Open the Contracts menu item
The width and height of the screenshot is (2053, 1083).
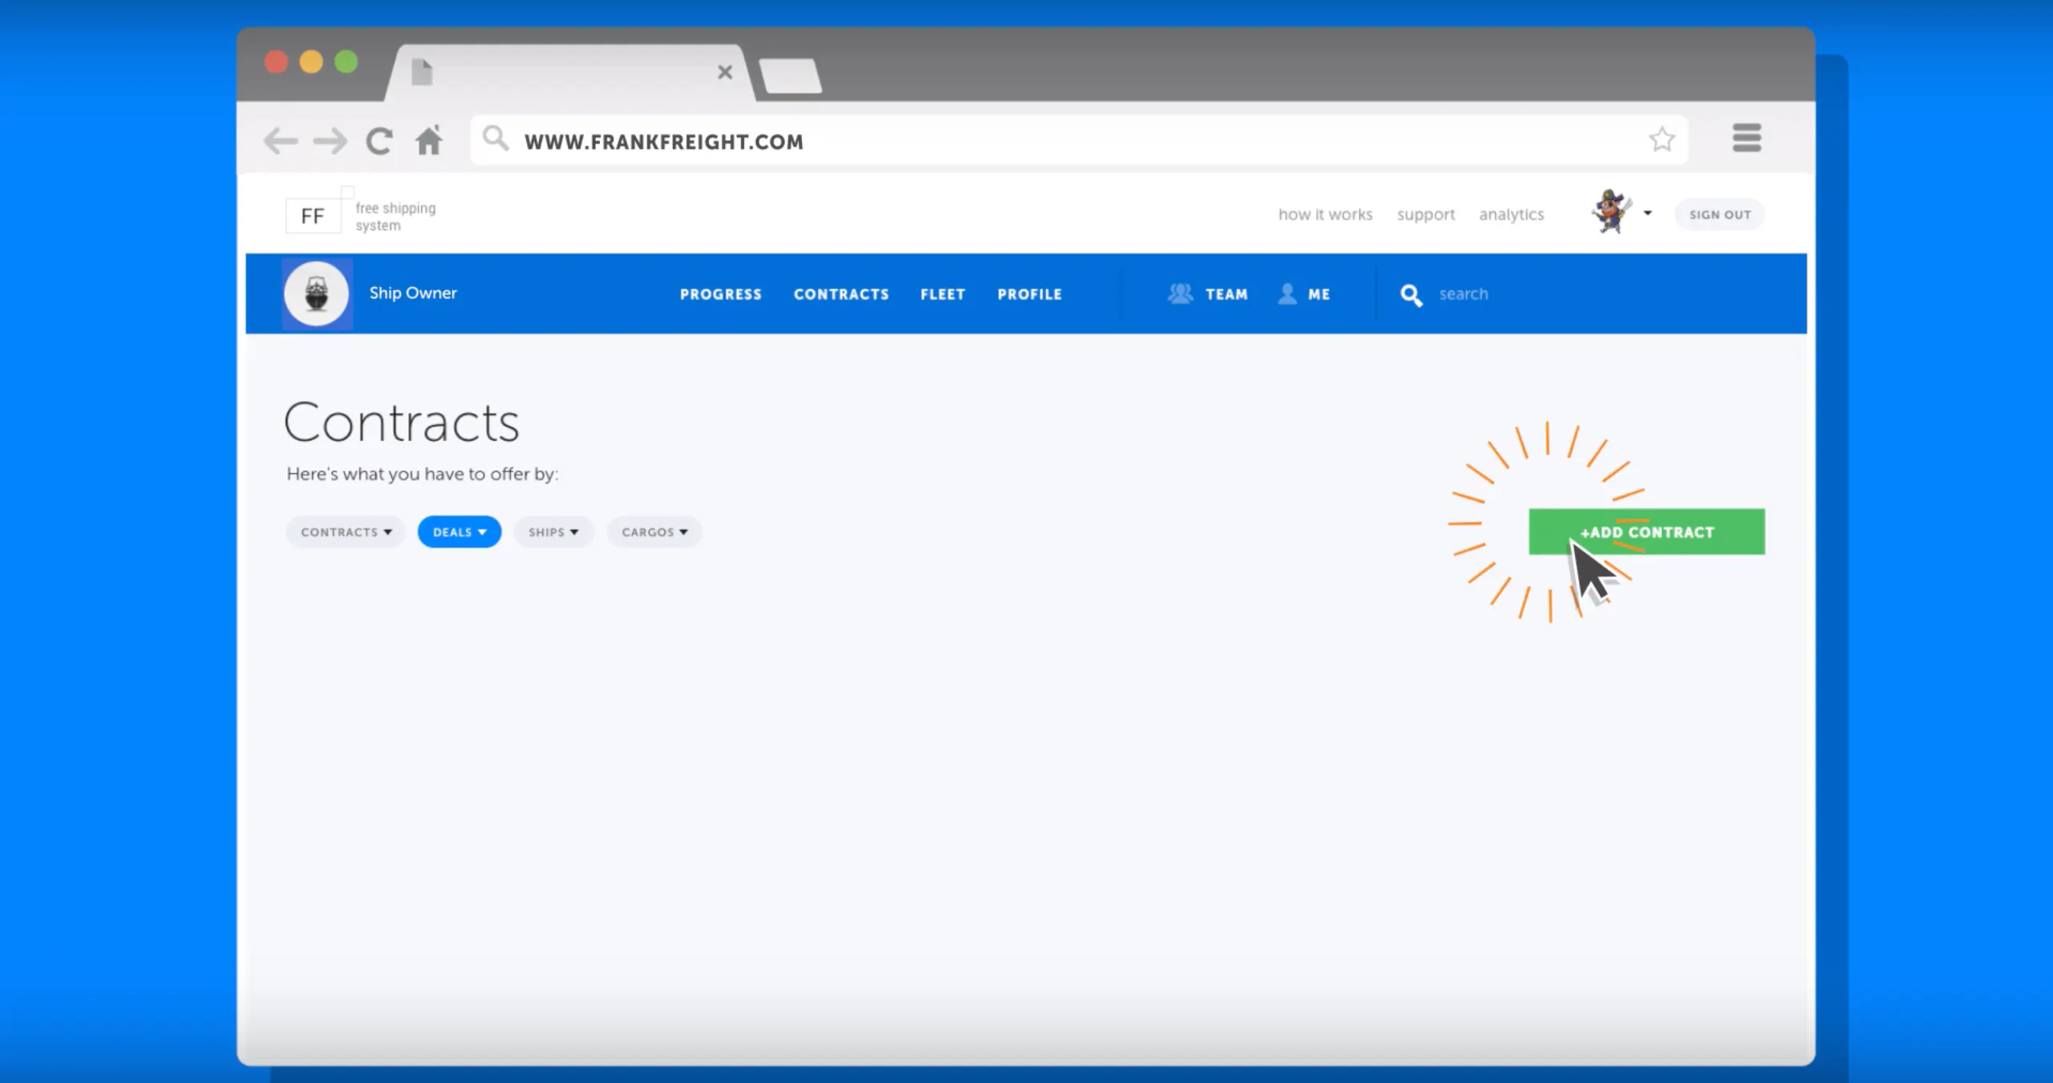coord(841,294)
